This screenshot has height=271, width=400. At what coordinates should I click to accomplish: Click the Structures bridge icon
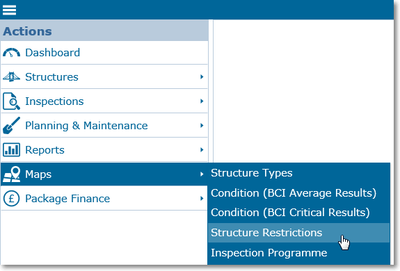(11, 76)
